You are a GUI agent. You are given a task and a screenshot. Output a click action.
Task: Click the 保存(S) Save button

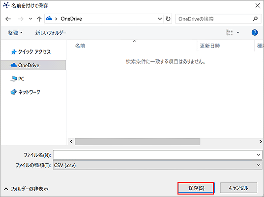196,188
